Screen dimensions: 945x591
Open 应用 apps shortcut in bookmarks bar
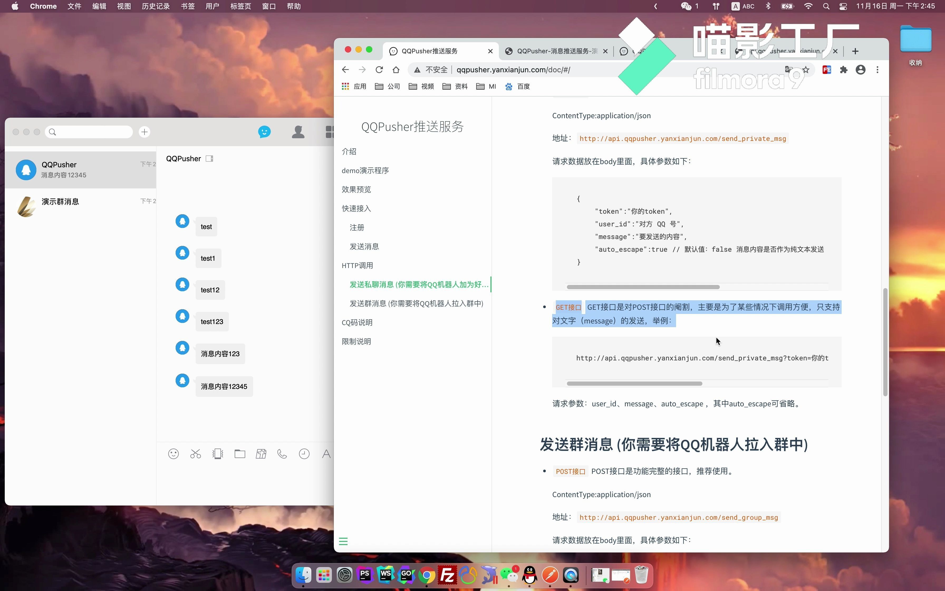(x=354, y=86)
